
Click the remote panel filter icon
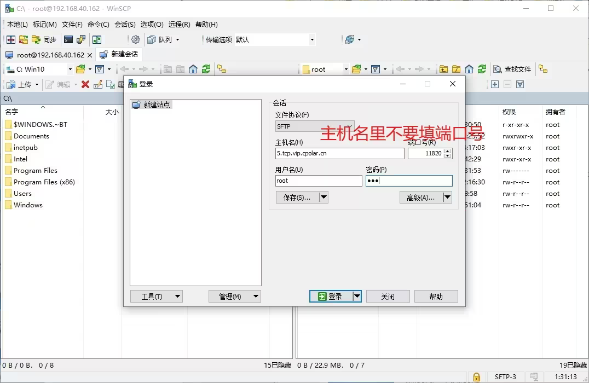click(376, 69)
